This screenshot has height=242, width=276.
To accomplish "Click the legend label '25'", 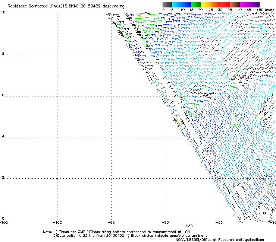I will (x=211, y=10).
